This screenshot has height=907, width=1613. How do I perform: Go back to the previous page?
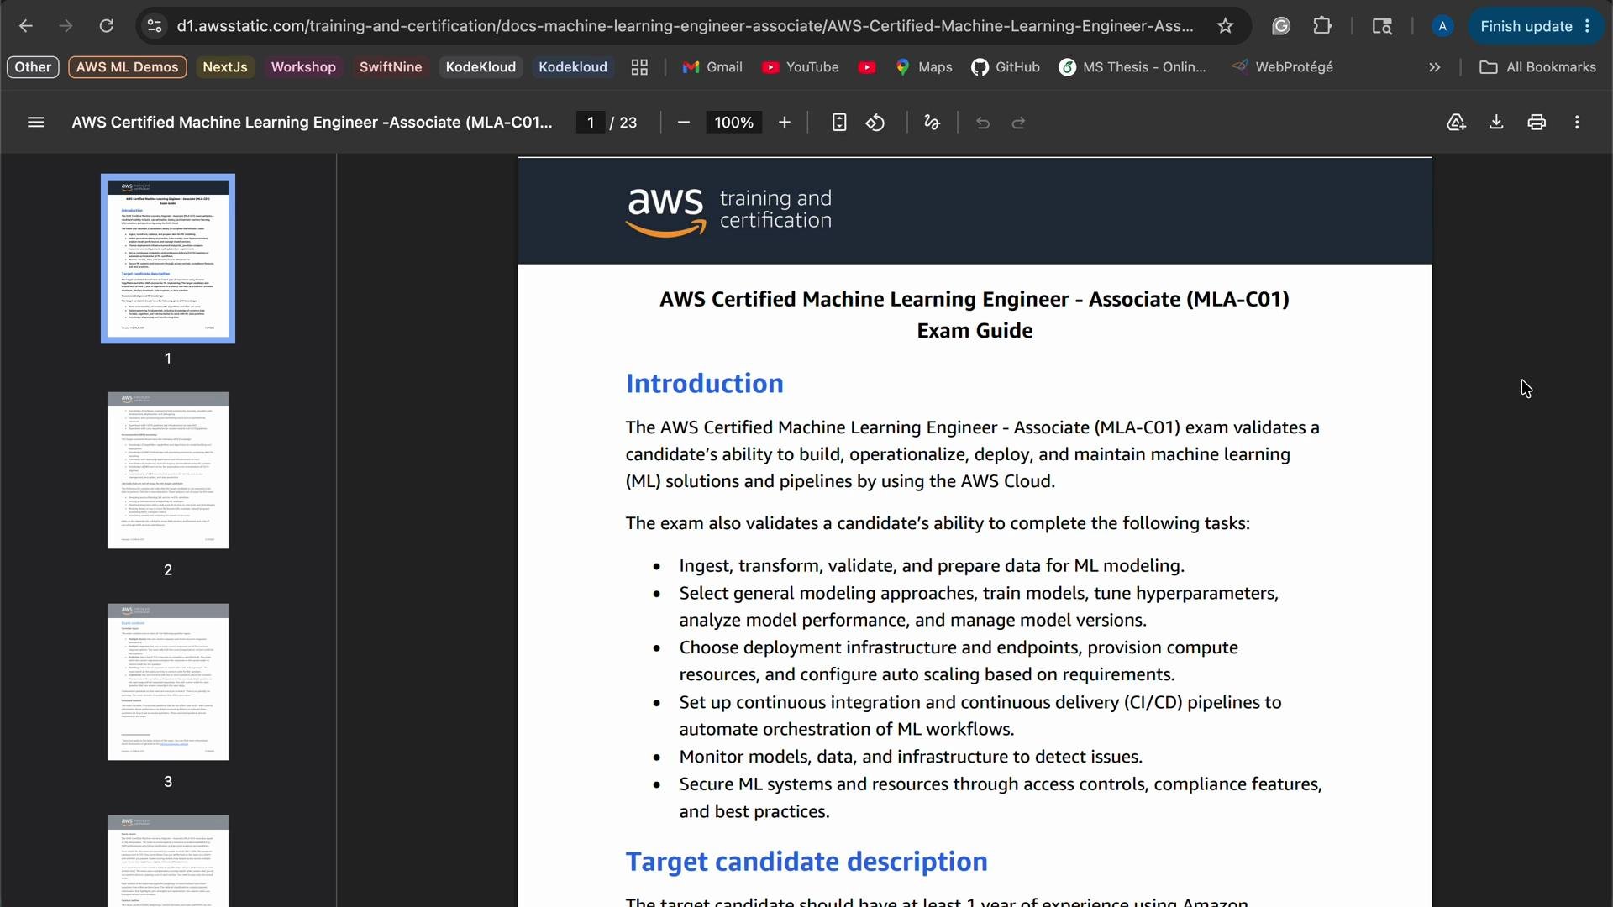pos(26,26)
